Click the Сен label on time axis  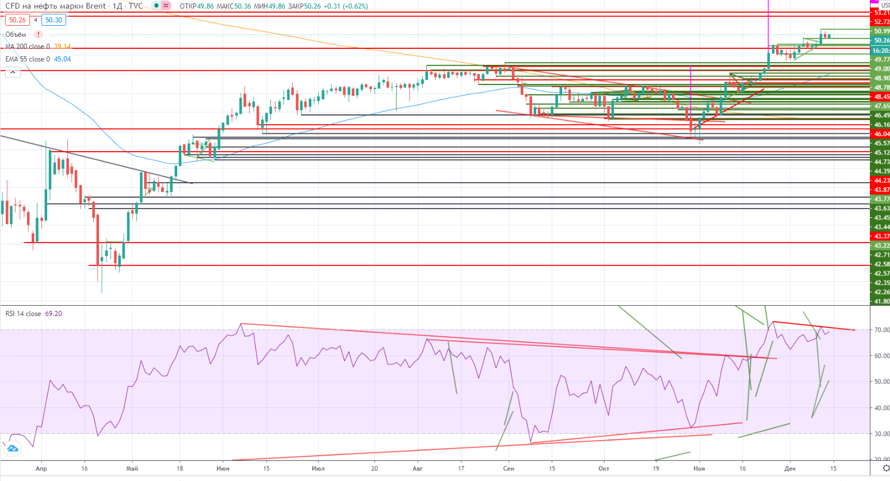tap(509, 468)
